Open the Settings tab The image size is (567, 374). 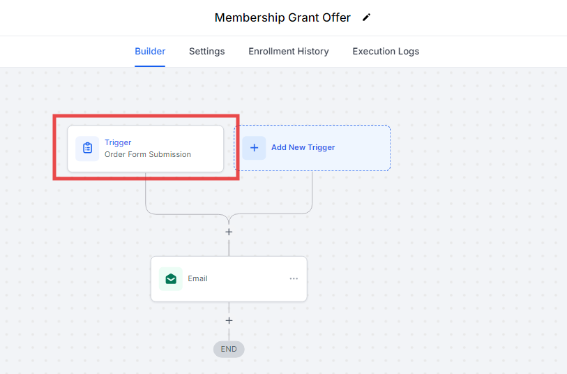[x=206, y=52]
